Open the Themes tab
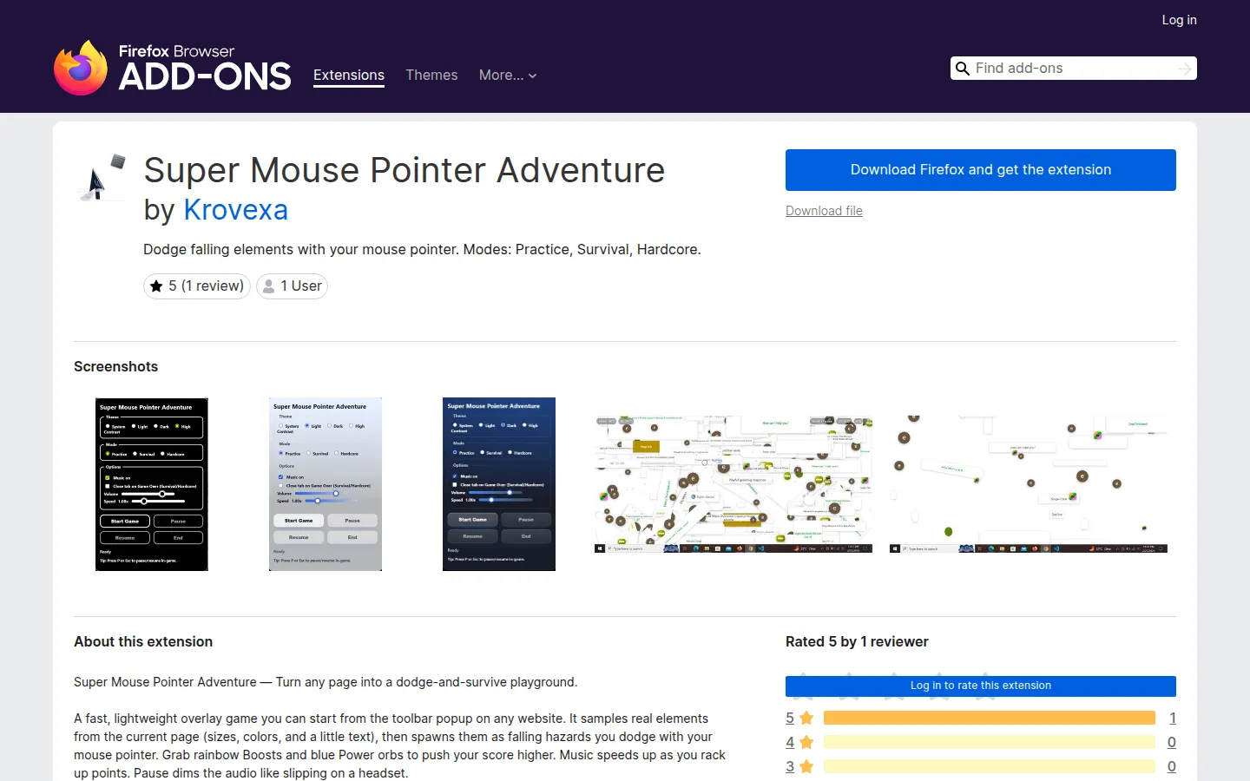The image size is (1250, 781). click(x=431, y=75)
